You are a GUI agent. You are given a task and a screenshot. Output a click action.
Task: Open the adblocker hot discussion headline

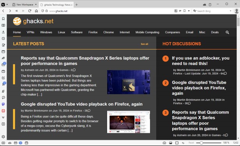pyautogui.click(x=201, y=61)
